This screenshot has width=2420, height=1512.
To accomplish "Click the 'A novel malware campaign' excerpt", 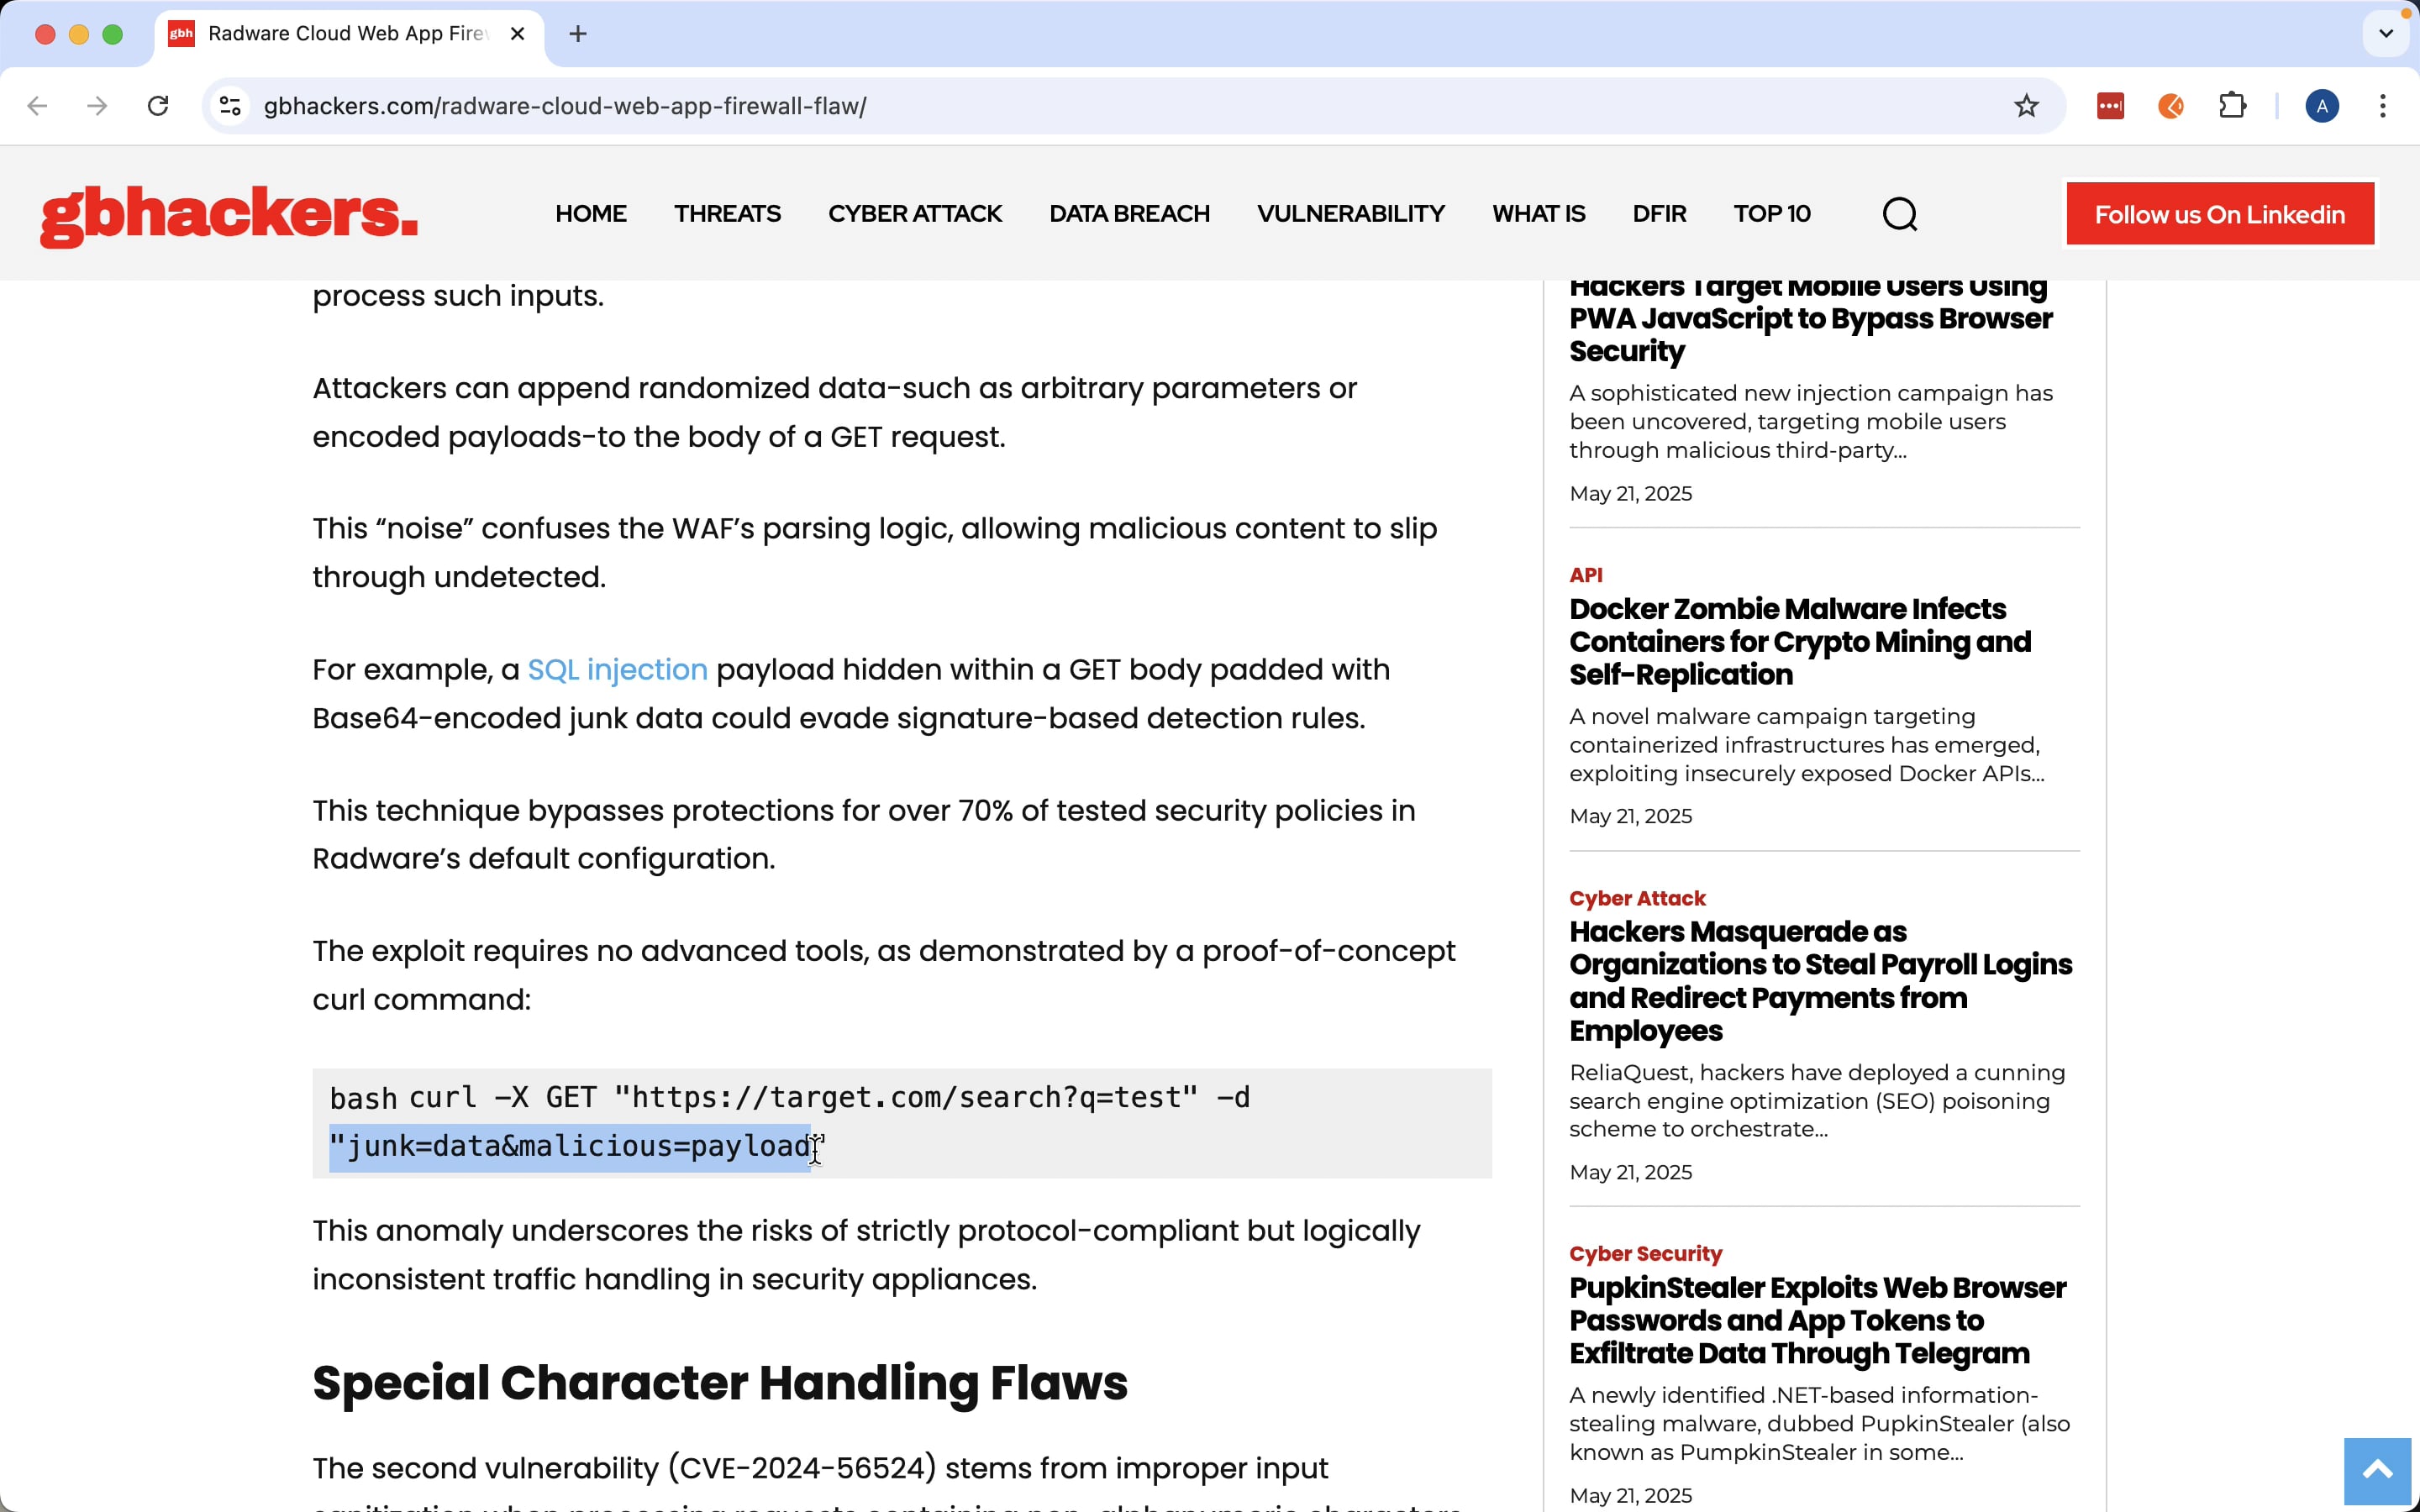I will (1807, 745).
